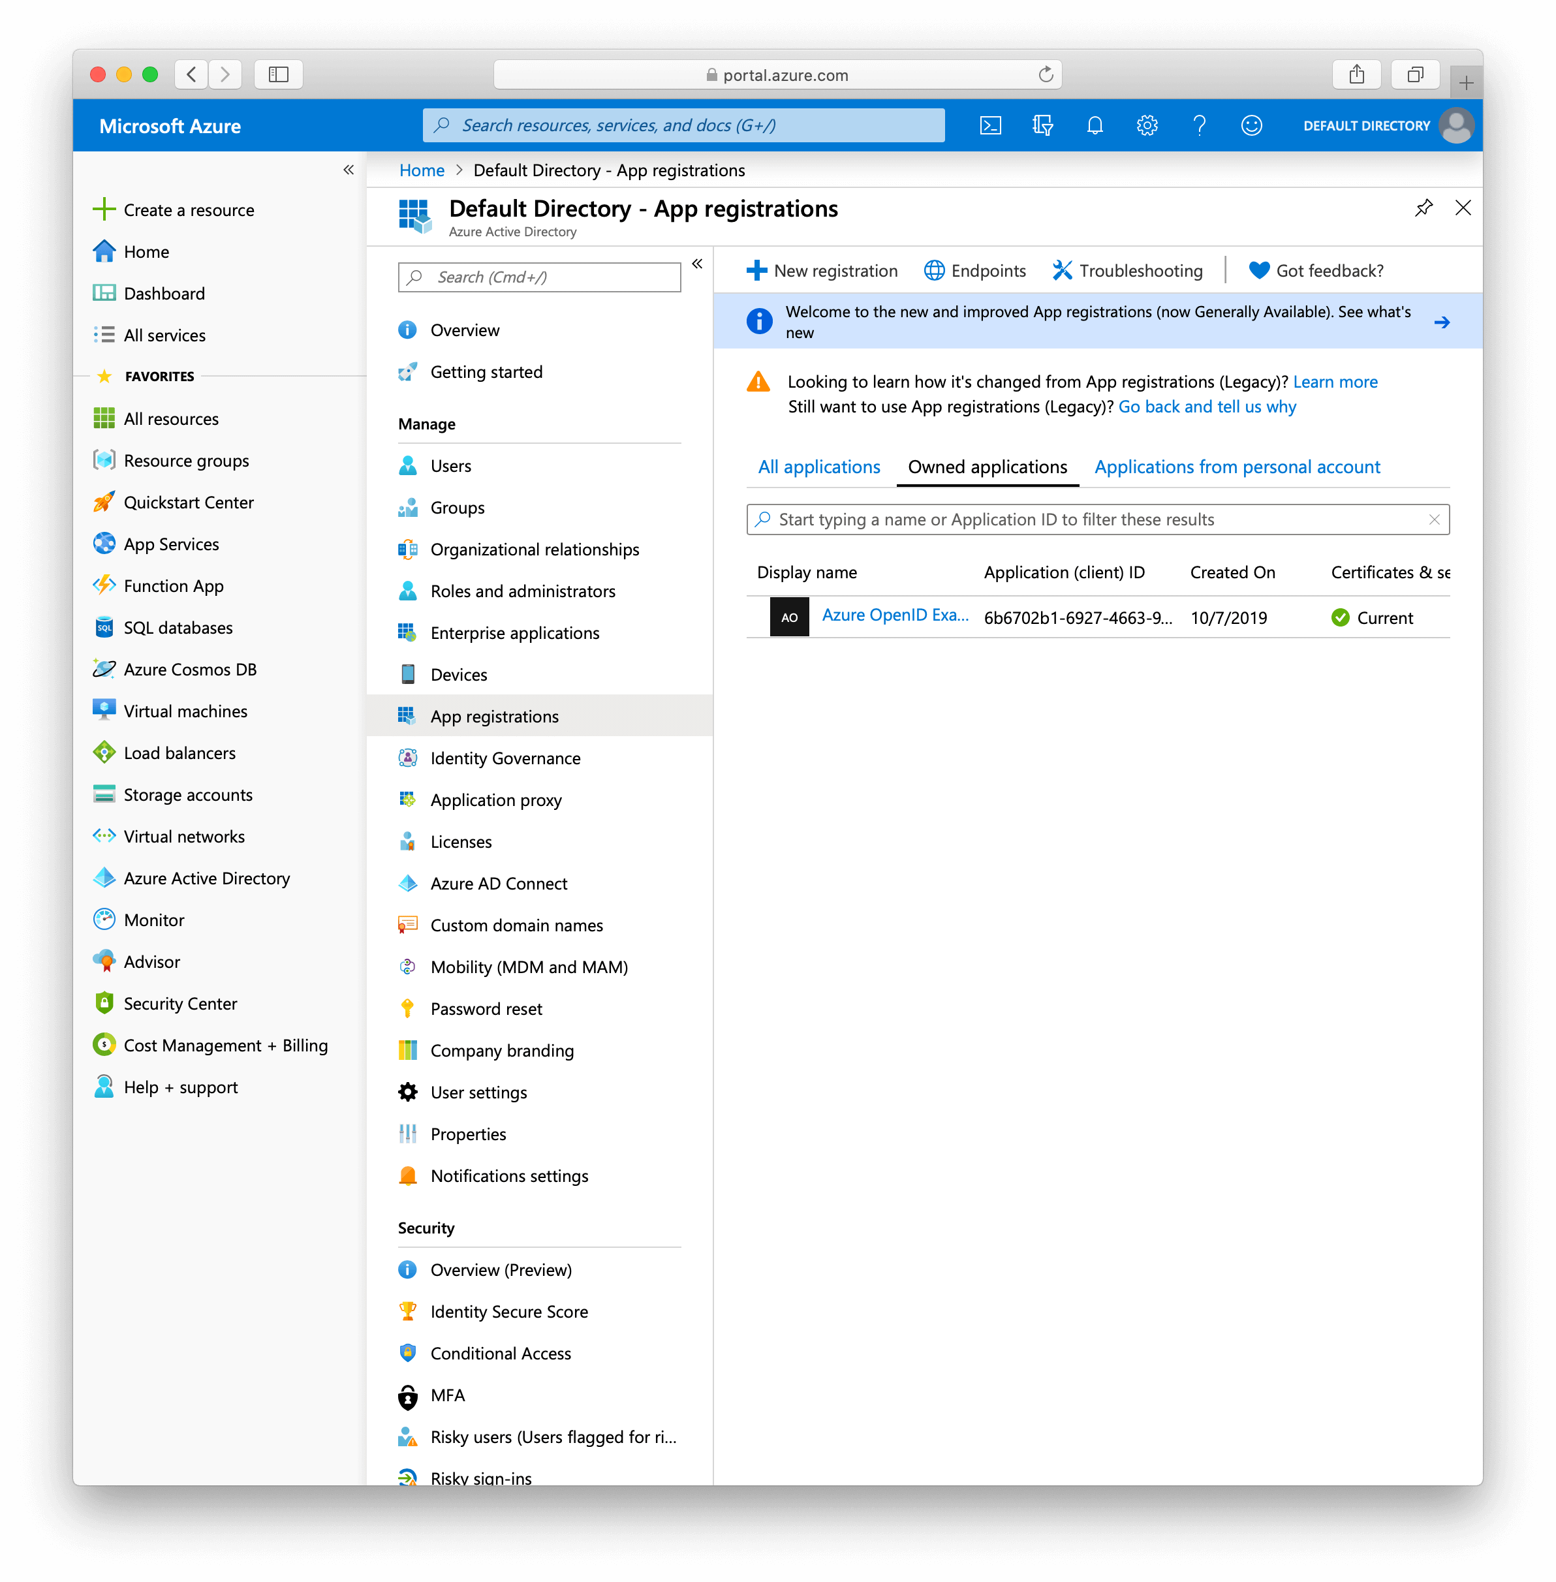Open Cloud Shell from the top bar
Image resolution: width=1556 pixels, height=1582 pixels.
click(991, 126)
